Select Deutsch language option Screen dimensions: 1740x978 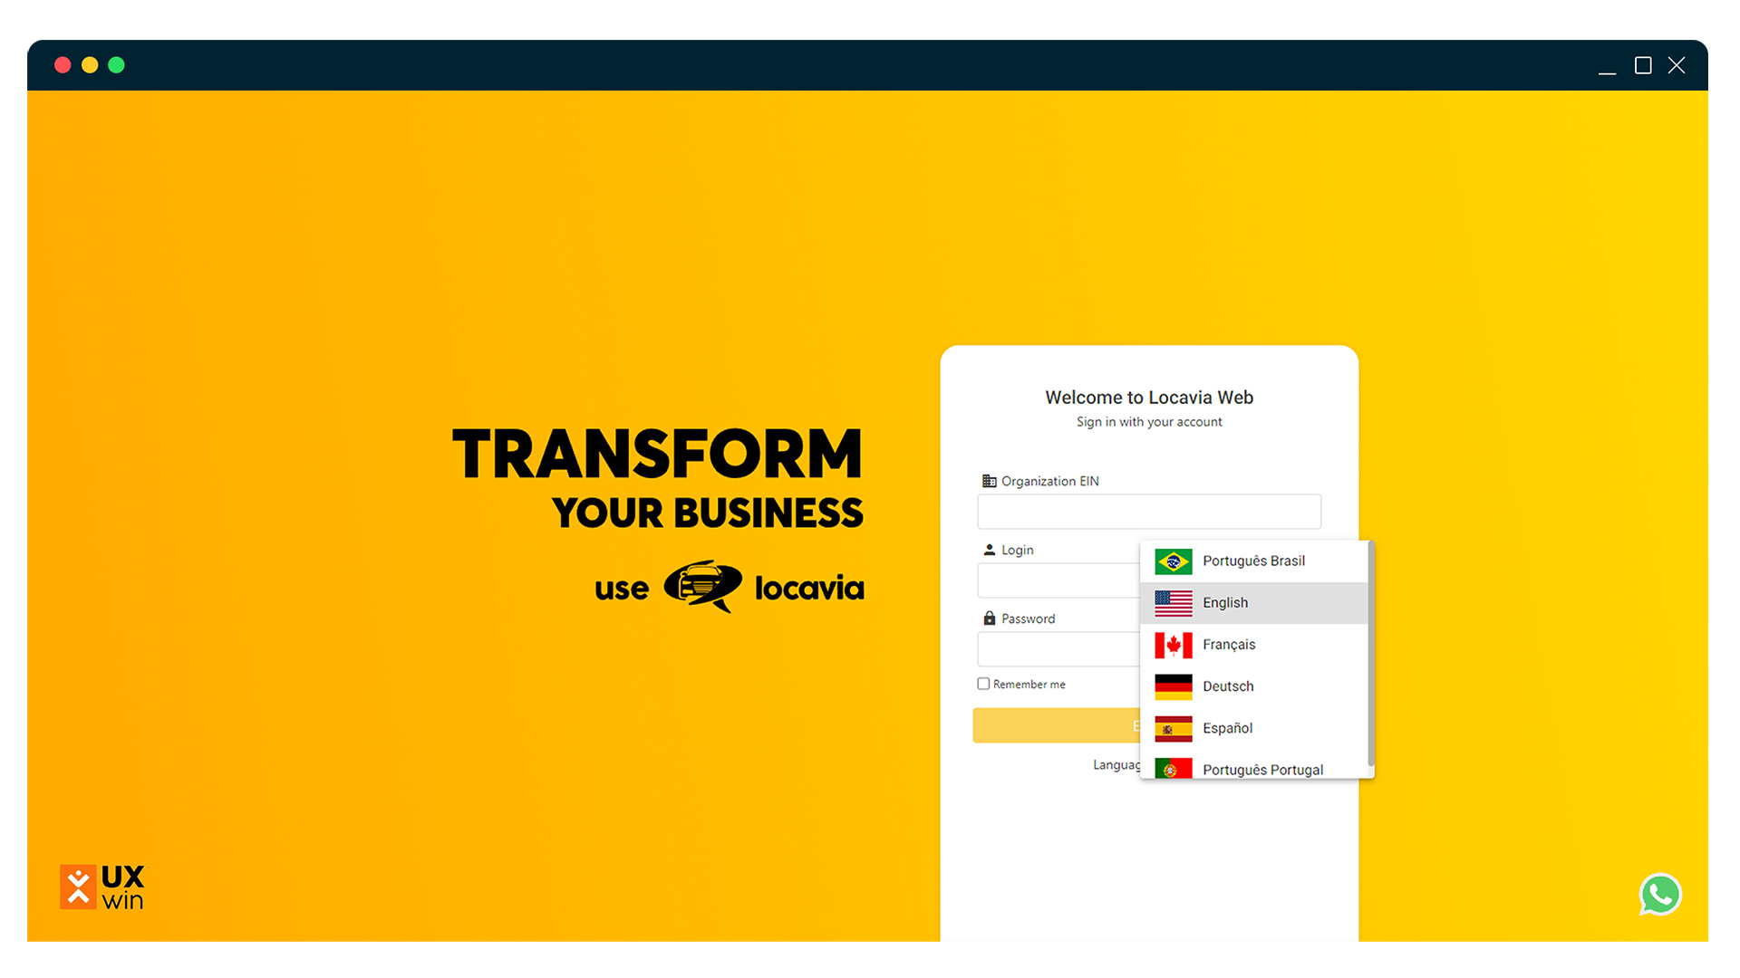point(1254,686)
